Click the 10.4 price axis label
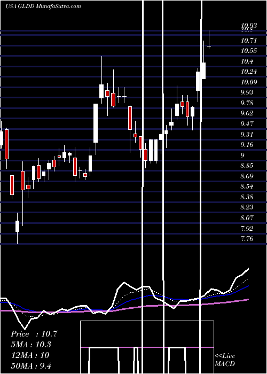 (247, 61)
